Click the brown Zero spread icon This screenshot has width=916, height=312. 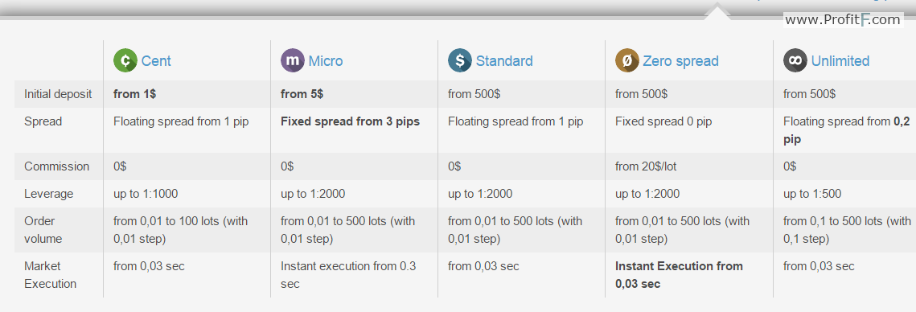(627, 61)
